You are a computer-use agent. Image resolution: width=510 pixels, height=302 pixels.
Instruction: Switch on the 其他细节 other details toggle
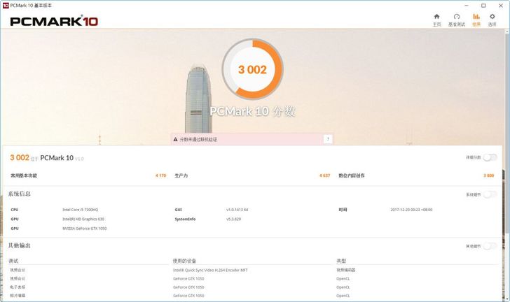tap(490, 246)
